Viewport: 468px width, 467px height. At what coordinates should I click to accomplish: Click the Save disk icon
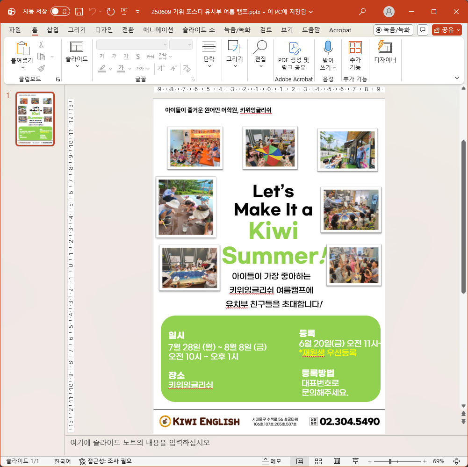coord(79,12)
